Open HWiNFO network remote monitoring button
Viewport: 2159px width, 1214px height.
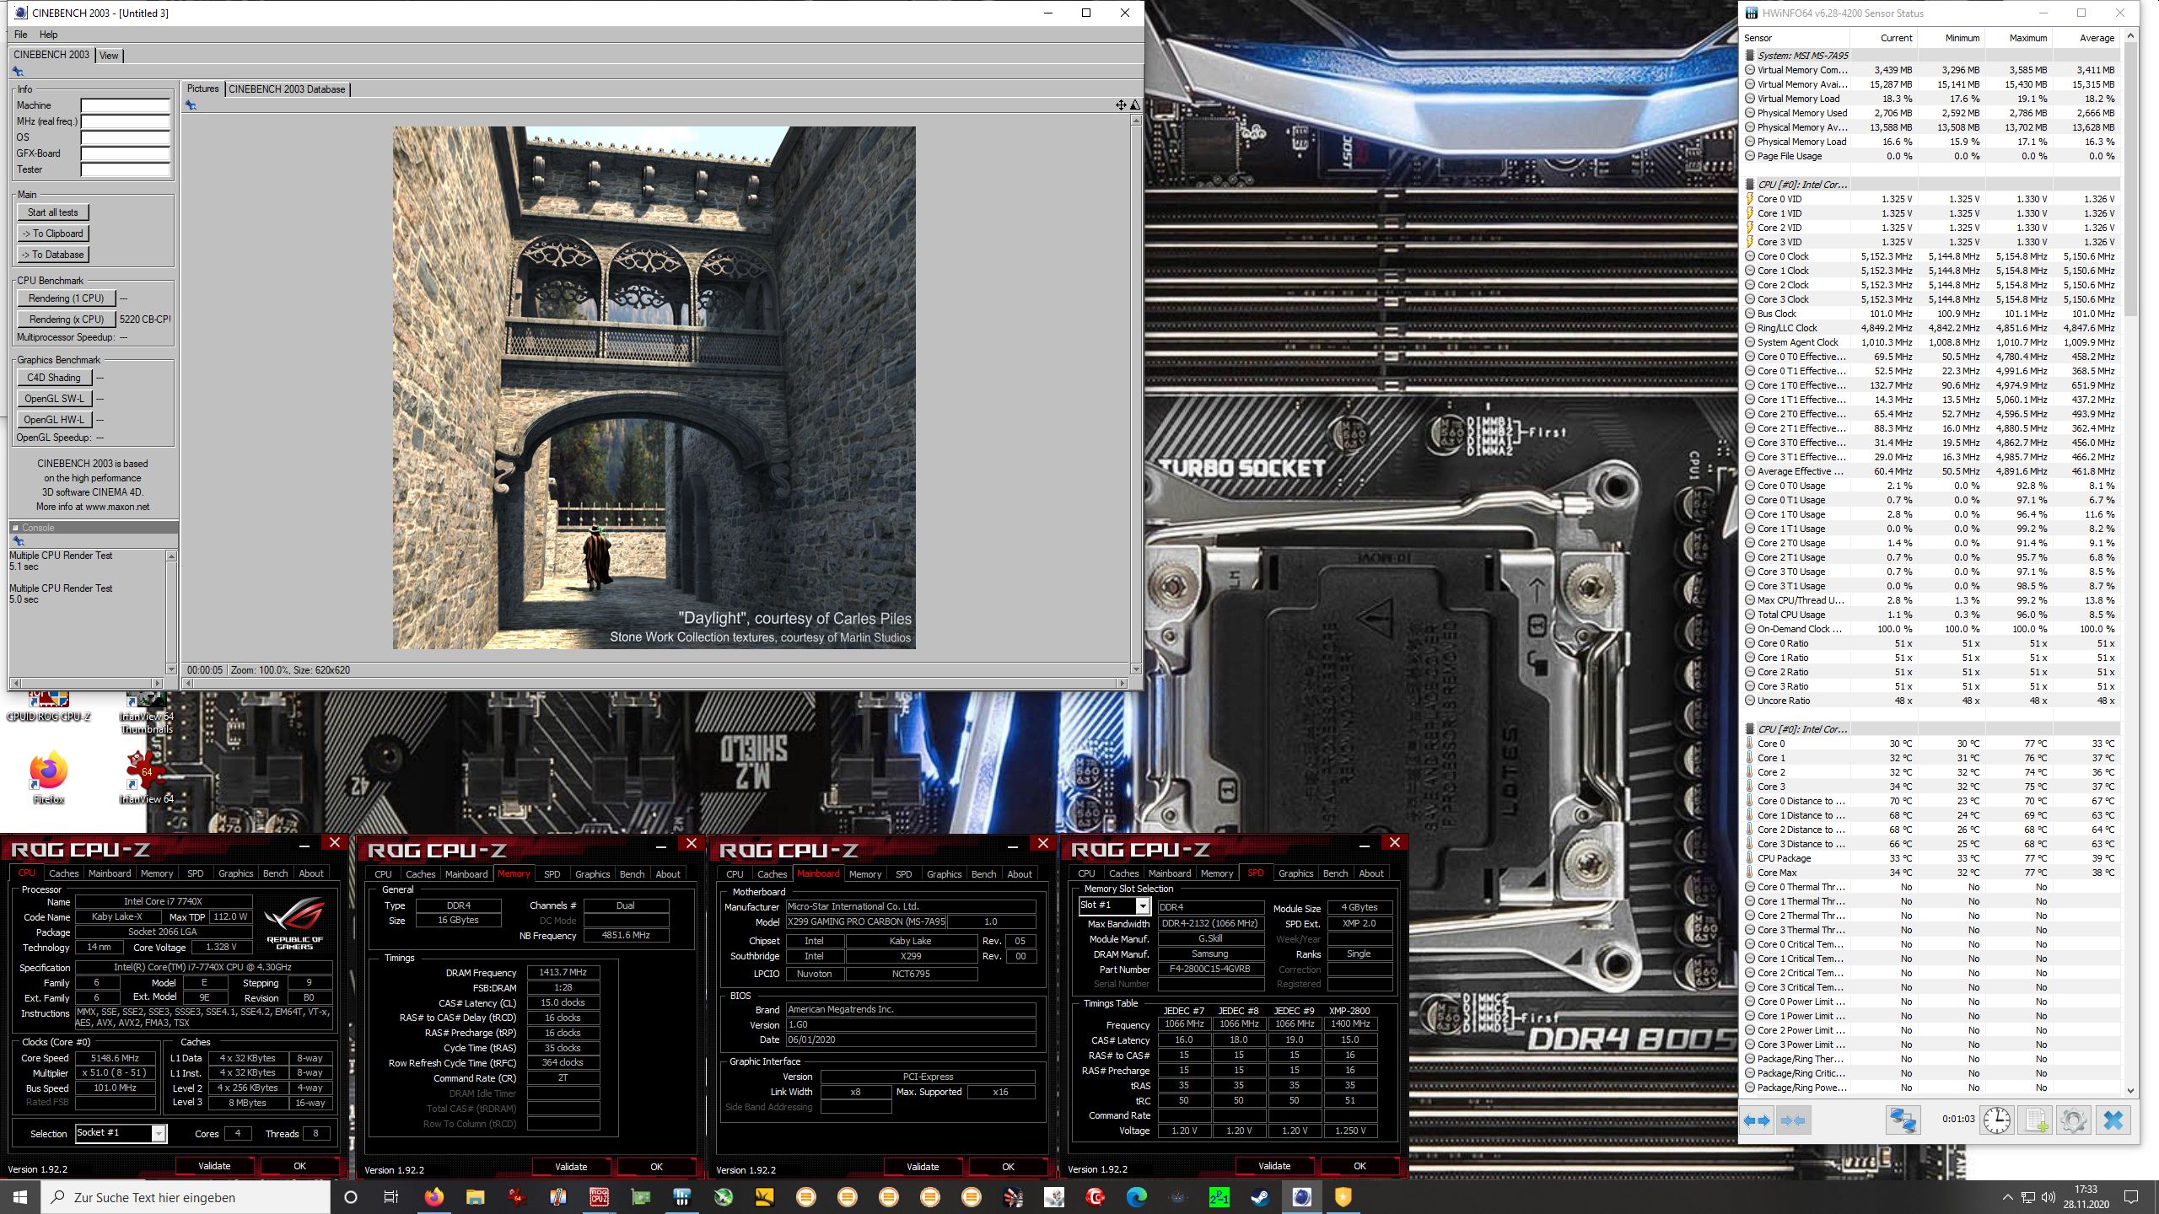[1903, 1120]
